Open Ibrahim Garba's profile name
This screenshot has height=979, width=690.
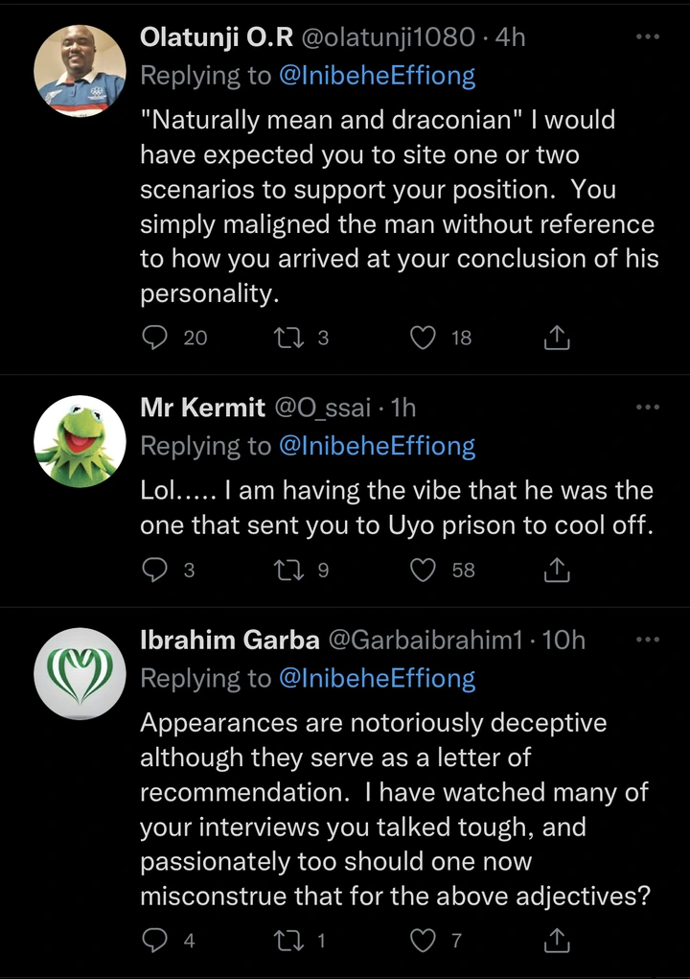pos(230,640)
